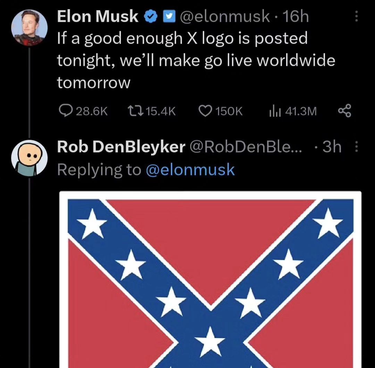375x368 pixels.
Task: Open the 3h timestamp on the reply
Action: point(332,147)
